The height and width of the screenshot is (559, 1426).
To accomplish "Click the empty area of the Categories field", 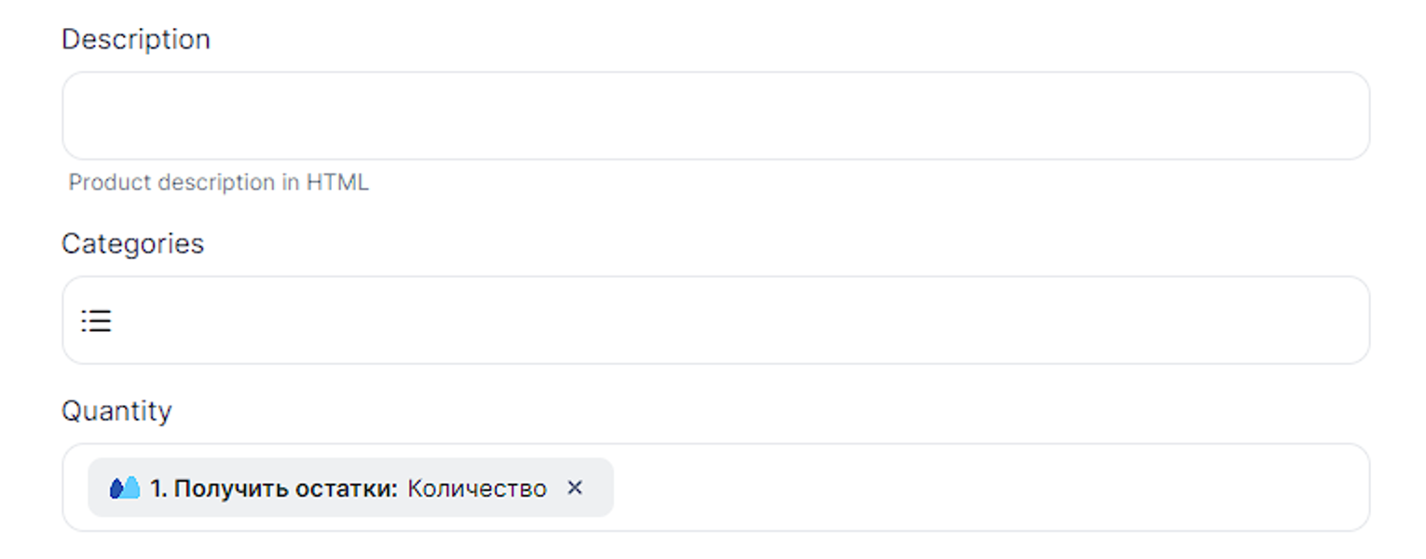I will click(x=727, y=320).
